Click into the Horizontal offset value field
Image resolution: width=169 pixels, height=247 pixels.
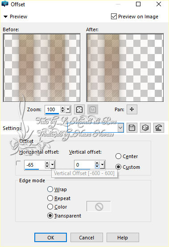(x=34, y=165)
